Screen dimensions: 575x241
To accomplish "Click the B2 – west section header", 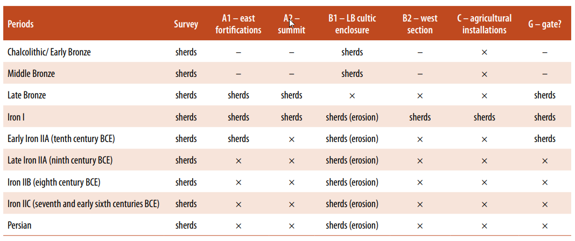I will [x=420, y=24].
